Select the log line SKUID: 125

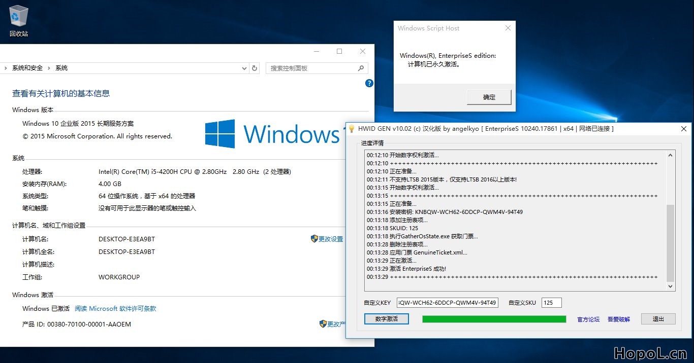pyautogui.click(x=392, y=228)
